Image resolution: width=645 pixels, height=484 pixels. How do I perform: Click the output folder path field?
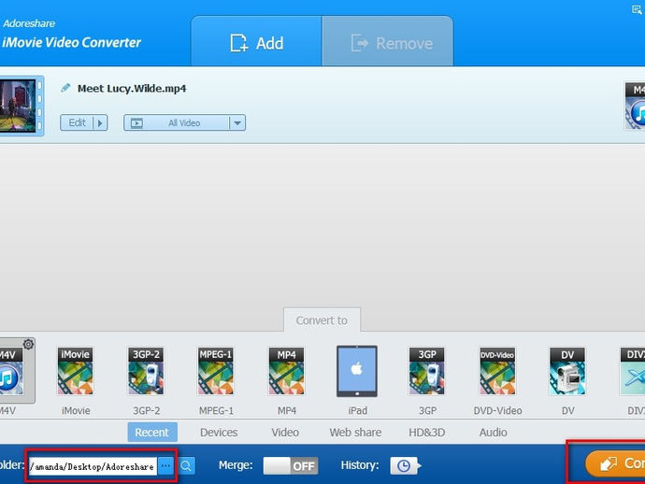tap(93, 466)
